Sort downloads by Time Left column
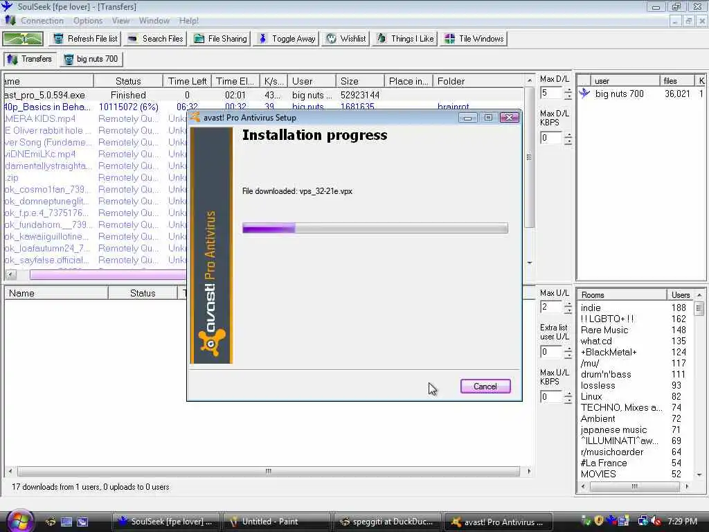Screen dimensions: 709x532 187,81
